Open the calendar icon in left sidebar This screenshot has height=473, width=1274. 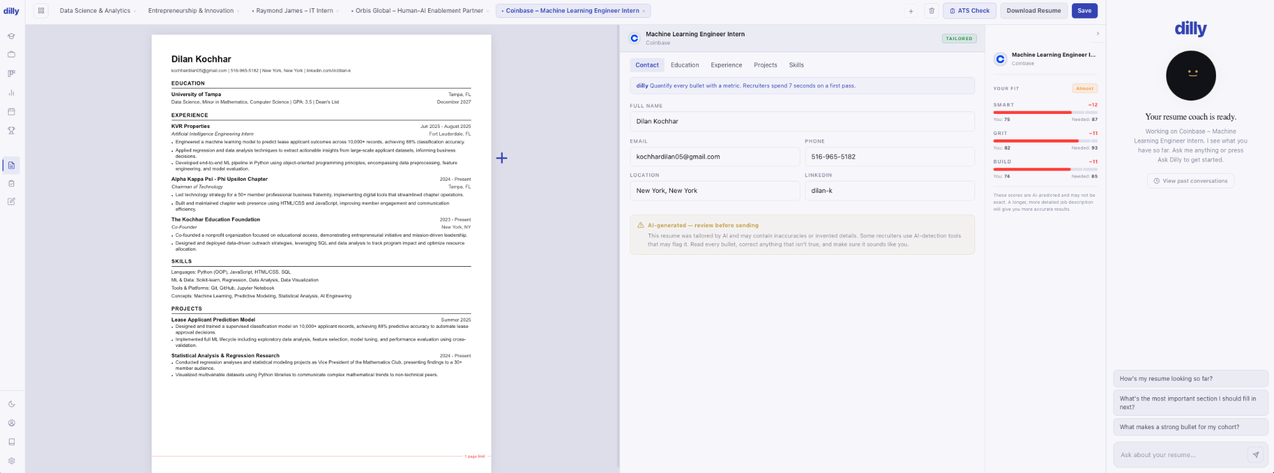click(11, 111)
